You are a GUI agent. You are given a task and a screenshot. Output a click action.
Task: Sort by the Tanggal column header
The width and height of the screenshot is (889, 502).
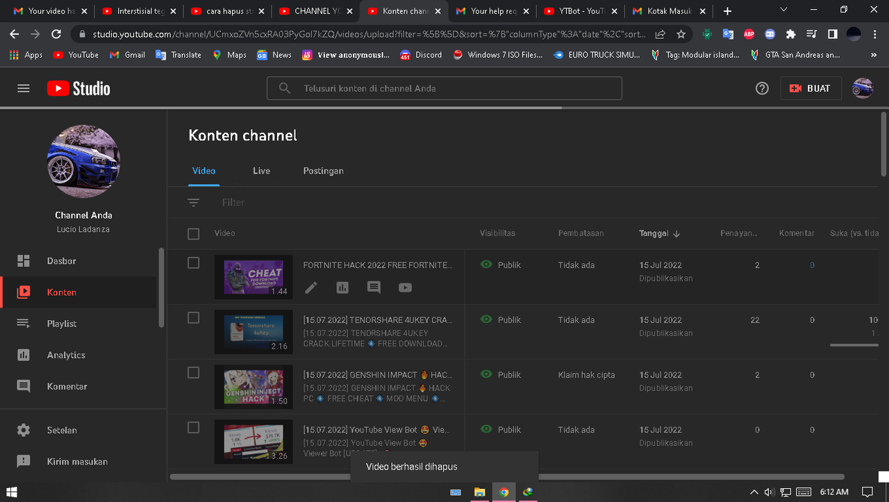659,233
